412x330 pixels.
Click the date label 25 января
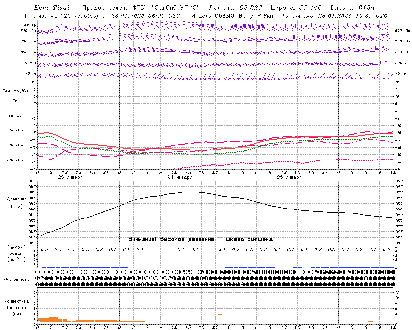[289, 177]
